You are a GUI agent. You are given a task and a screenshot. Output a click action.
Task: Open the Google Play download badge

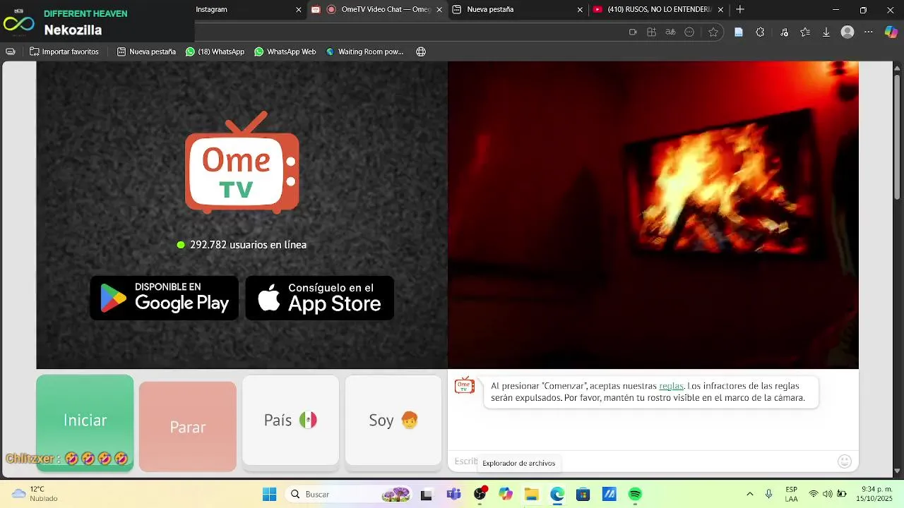(x=165, y=298)
